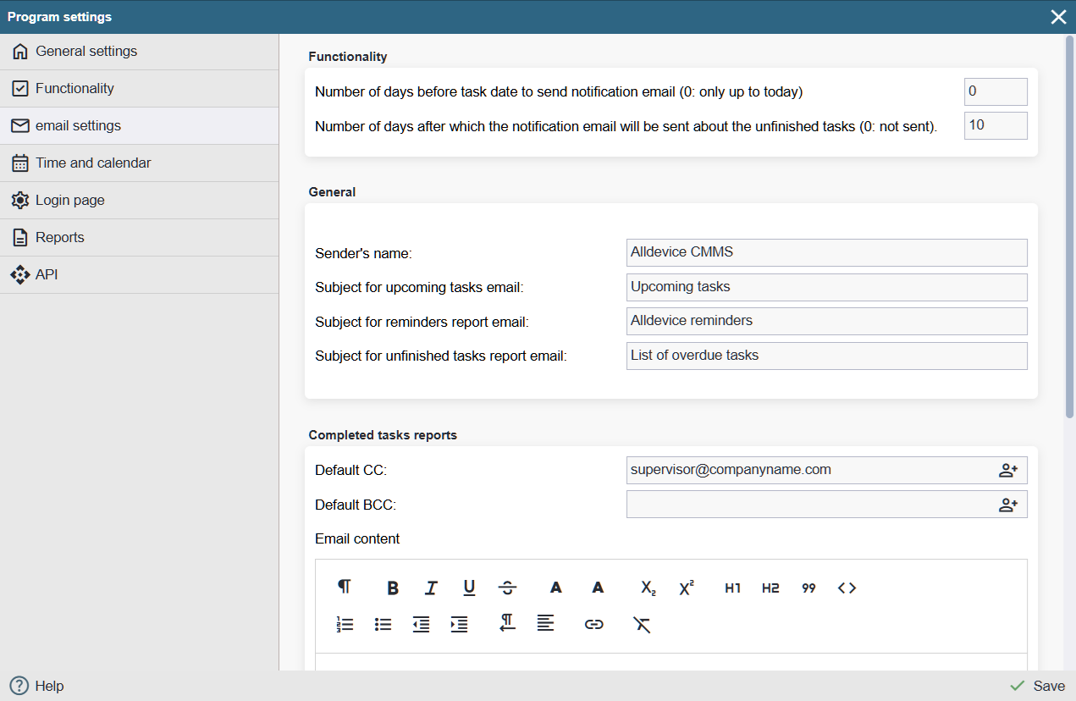1076x701 pixels.
Task: Add contact to Default CC field
Action: [x=1007, y=471]
